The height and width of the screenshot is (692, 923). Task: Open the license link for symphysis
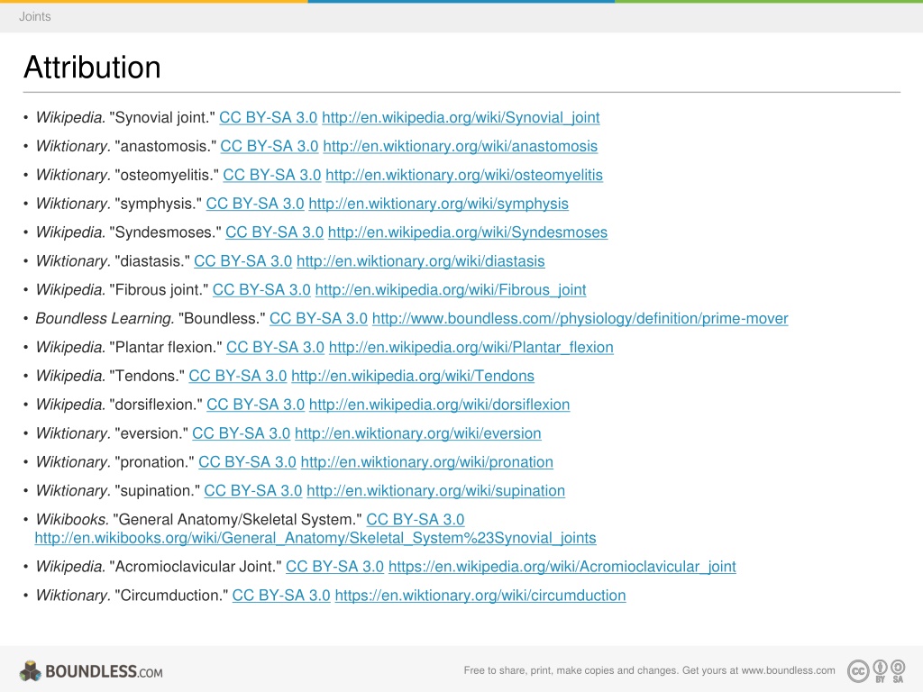point(255,205)
